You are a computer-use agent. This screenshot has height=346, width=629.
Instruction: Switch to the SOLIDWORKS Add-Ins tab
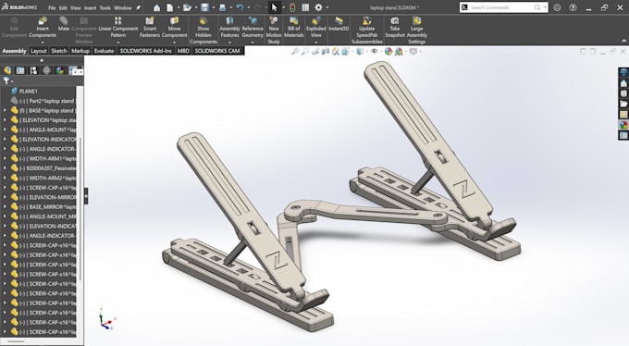[x=145, y=51]
